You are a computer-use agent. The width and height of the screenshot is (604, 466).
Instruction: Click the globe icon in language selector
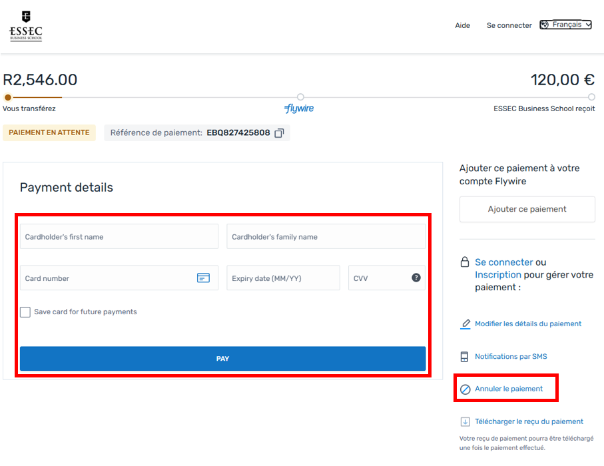pos(544,25)
